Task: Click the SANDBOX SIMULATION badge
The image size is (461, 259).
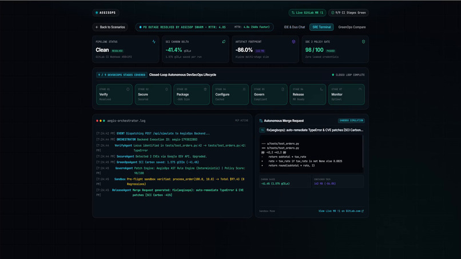Action: point(351,121)
